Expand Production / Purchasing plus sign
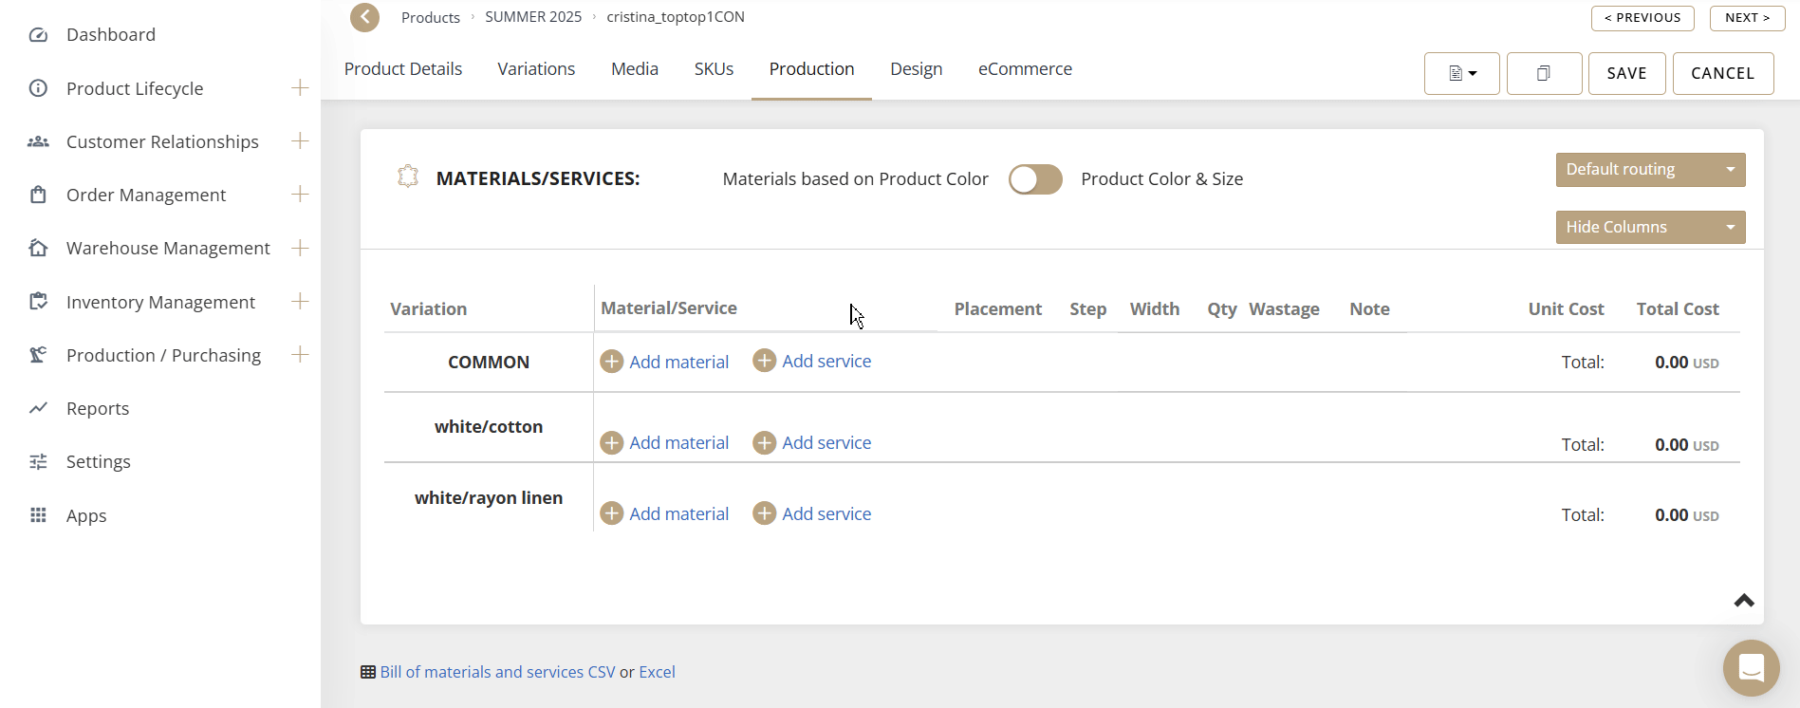The width and height of the screenshot is (1800, 708). coord(300,355)
